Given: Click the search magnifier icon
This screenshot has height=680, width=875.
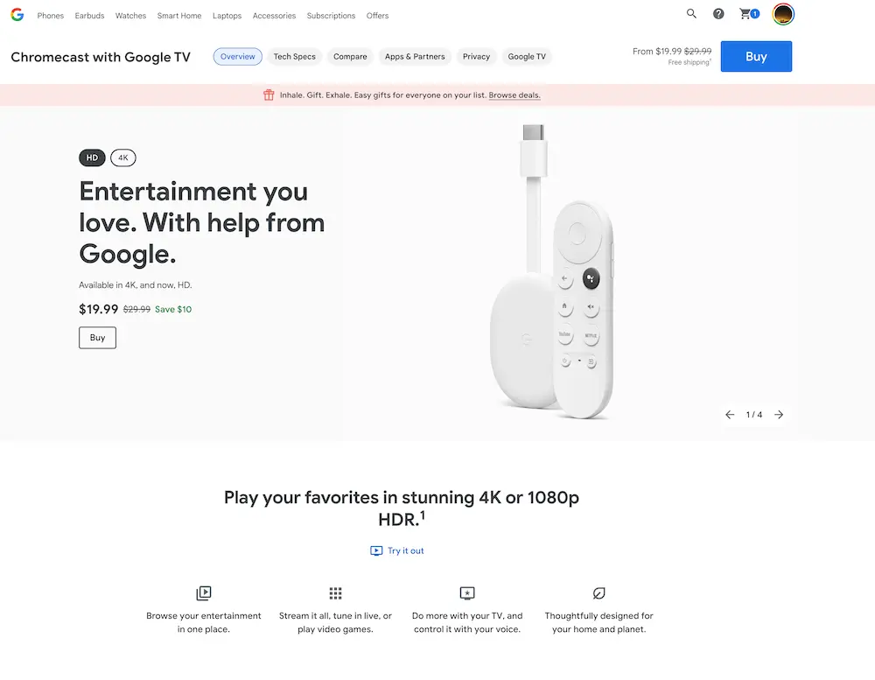Looking at the screenshot, I should [691, 14].
